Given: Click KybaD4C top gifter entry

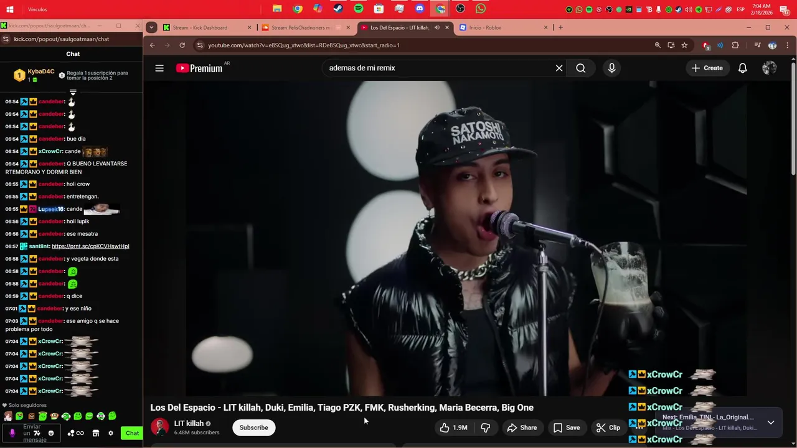Looking at the screenshot, I should 34,75.
